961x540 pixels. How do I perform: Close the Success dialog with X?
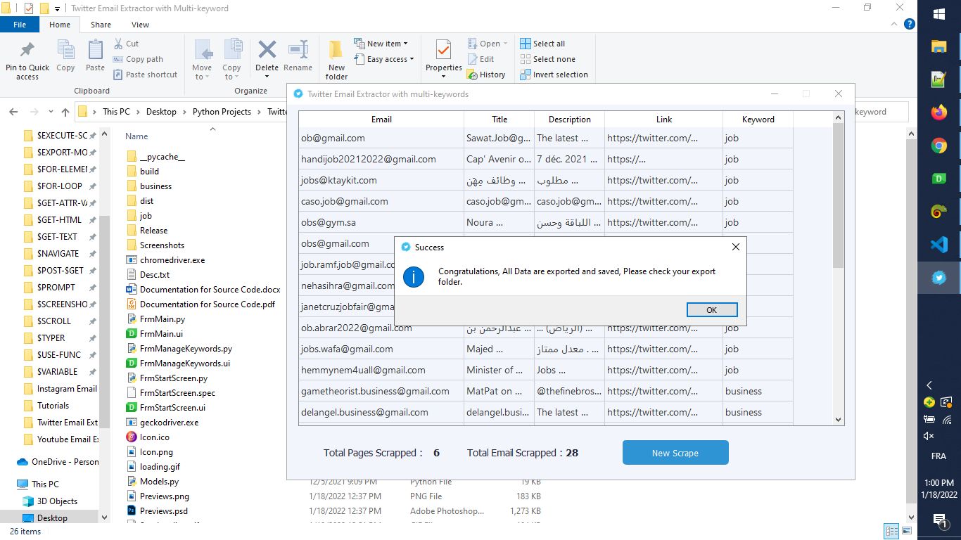tap(736, 247)
